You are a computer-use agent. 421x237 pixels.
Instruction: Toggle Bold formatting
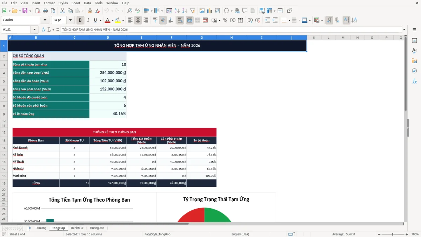pyautogui.click(x=80, y=20)
